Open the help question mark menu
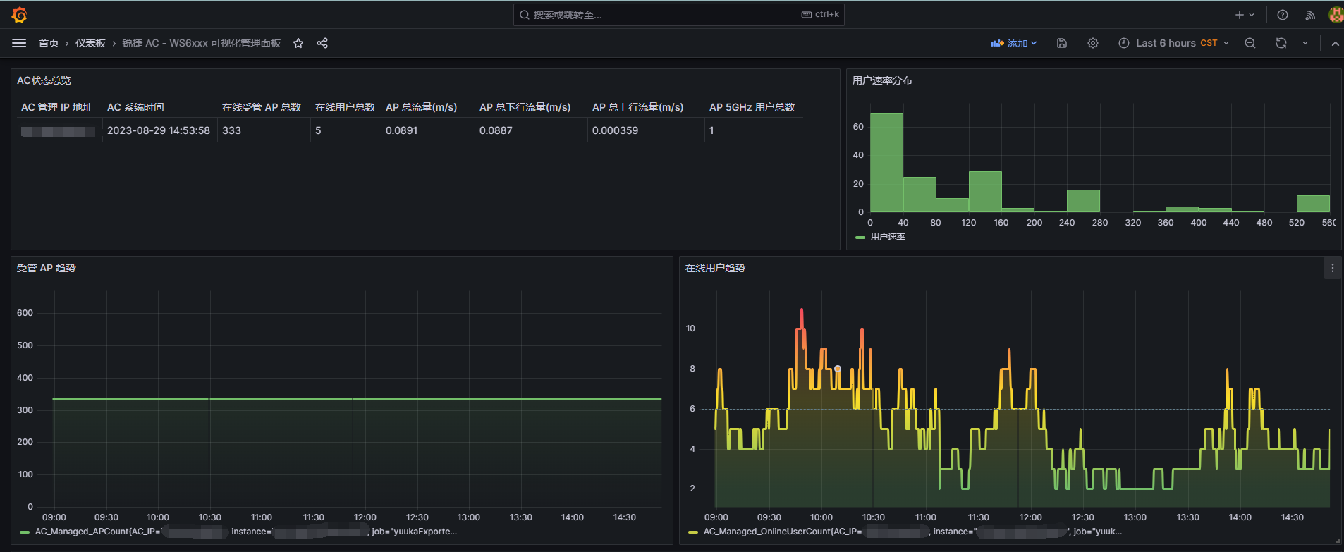The image size is (1344, 552). point(1283,15)
